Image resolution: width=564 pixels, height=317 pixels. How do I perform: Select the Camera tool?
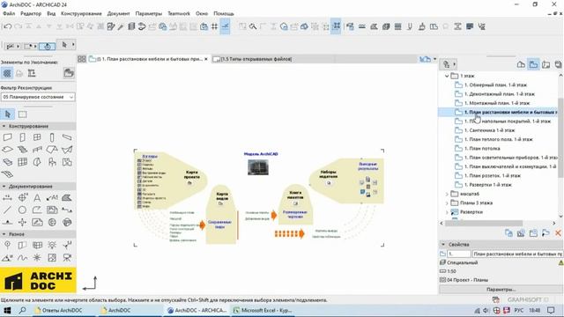pos(67,257)
